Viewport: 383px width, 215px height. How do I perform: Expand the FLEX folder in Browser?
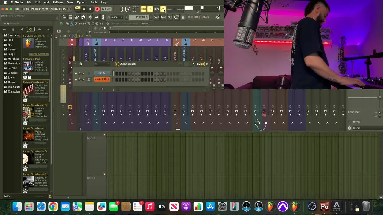pos(9,40)
